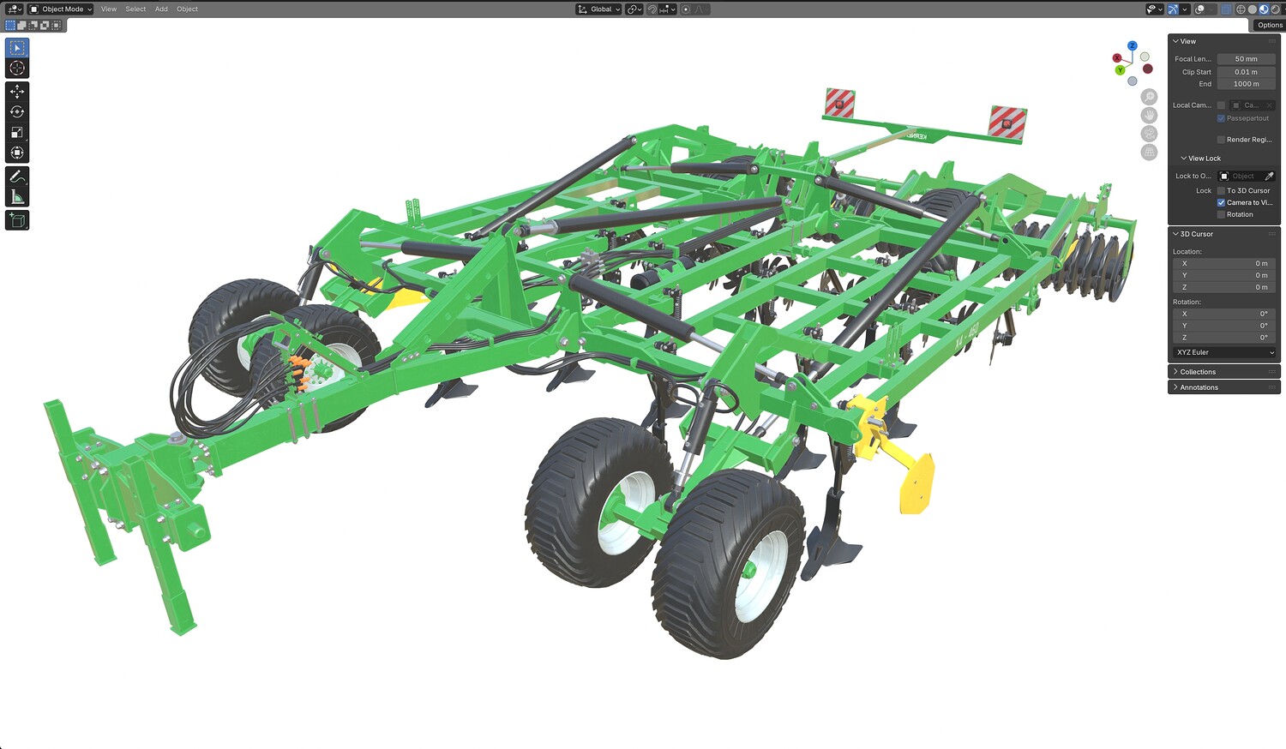Switch to wireframe viewport shading

[x=1241, y=9]
